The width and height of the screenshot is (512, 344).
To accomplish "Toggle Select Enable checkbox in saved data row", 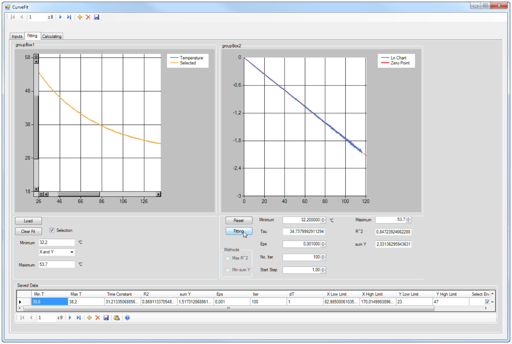I will click(x=487, y=302).
